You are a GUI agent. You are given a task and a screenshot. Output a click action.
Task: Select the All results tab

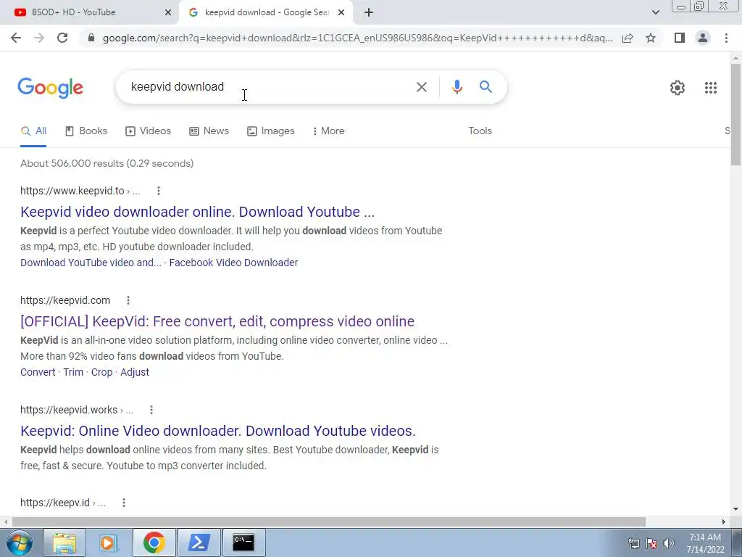[33, 131]
